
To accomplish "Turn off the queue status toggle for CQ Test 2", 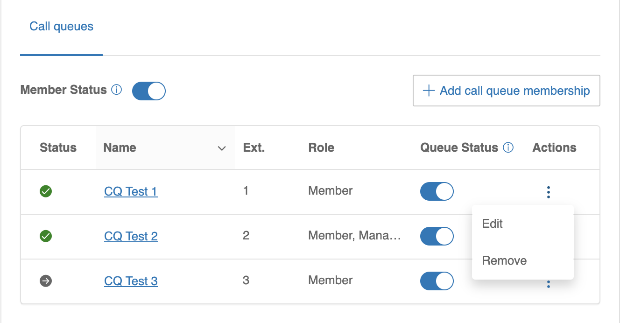I will tap(437, 236).
